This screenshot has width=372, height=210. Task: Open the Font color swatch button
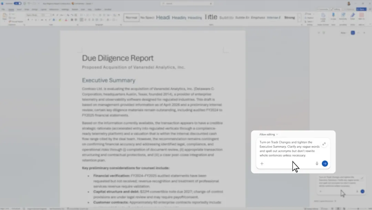tap(66, 20)
